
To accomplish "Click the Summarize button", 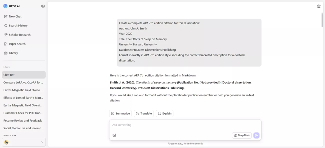I will (120, 113).
